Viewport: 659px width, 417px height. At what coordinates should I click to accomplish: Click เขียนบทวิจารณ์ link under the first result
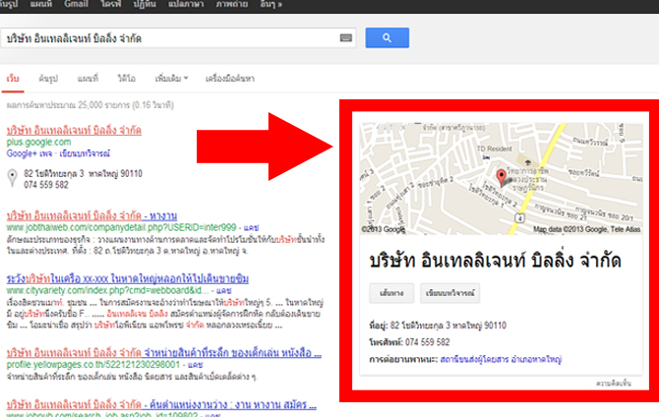pyautogui.click(x=85, y=153)
